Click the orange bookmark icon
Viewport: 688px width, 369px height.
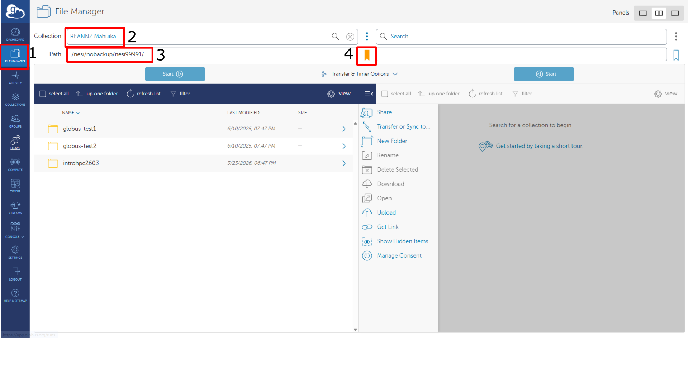(x=367, y=55)
